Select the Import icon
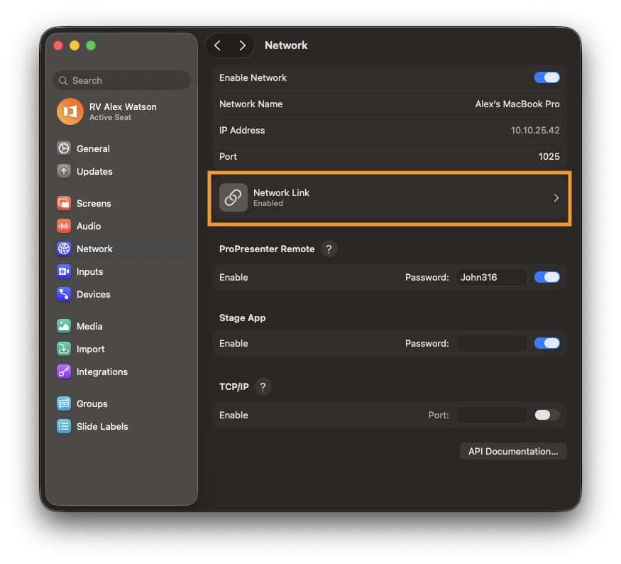Viewport: 621px width, 564px height. pyautogui.click(x=64, y=349)
